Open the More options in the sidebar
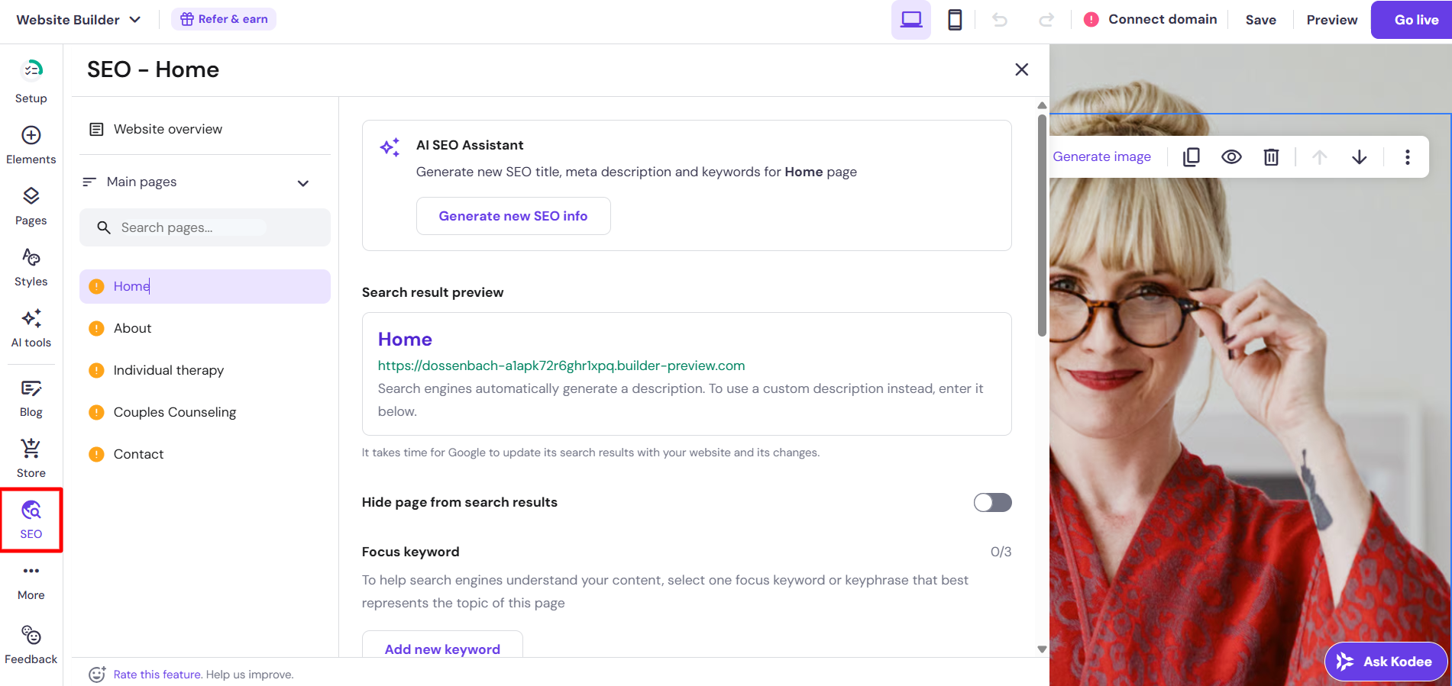The image size is (1452, 686). click(x=31, y=582)
